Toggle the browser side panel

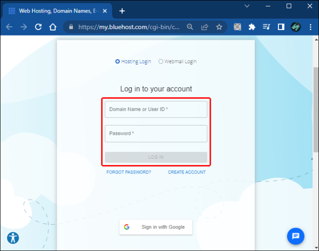tap(281, 27)
